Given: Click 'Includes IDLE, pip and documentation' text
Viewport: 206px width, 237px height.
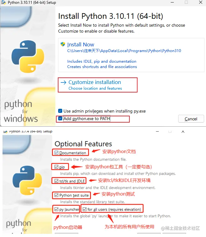Looking at the screenshot, I should pos(102,61).
